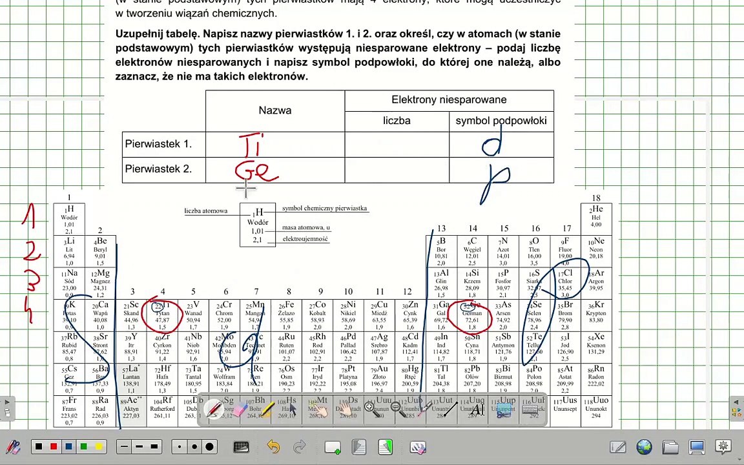The height and width of the screenshot is (465, 744).
Task: Select the pink Eraser tool
Action: [240, 409]
